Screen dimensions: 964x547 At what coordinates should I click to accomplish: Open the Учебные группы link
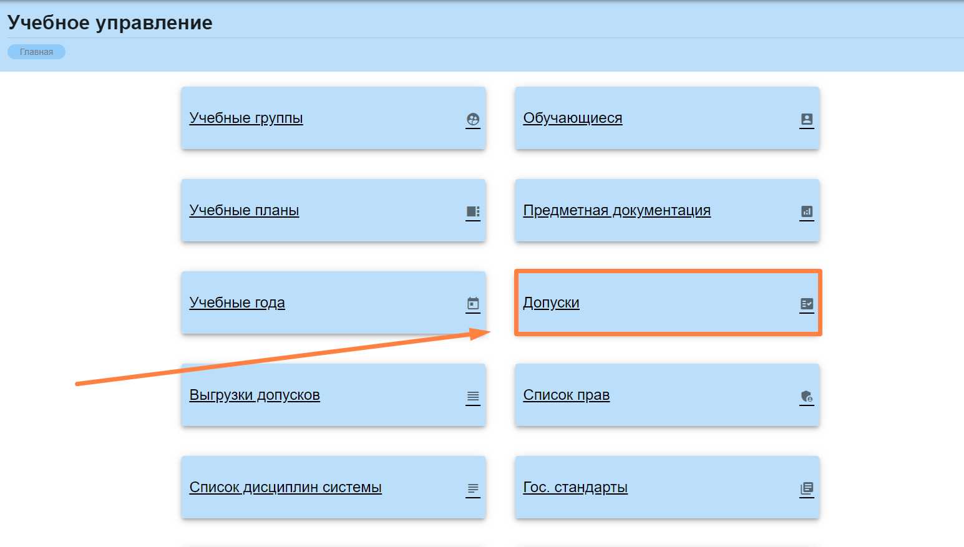pos(246,118)
